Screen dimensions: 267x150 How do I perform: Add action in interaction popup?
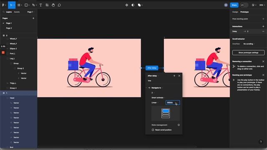174,76
